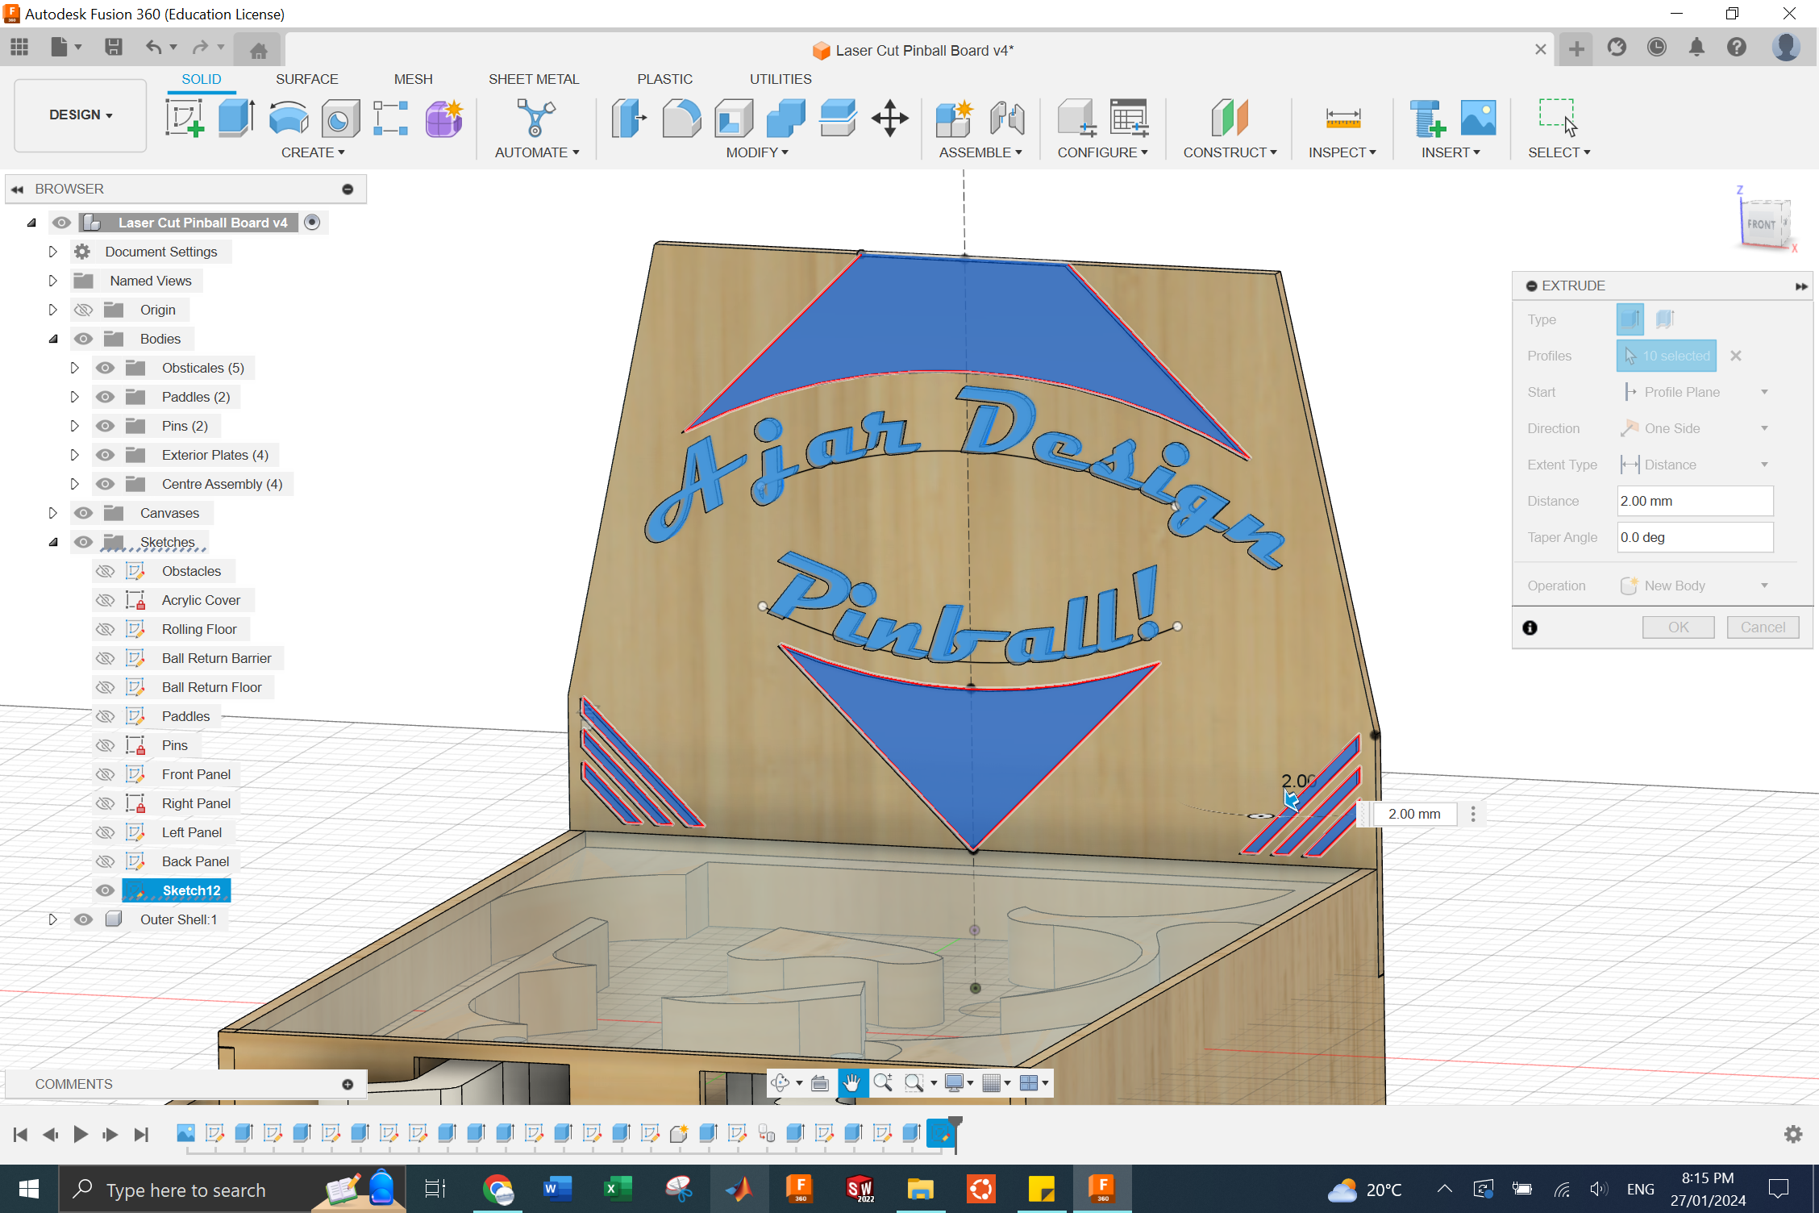This screenshot has width=1819, height=1213.
Task: Switch to the SHEET METAL tab
Action: click(534, 78)
